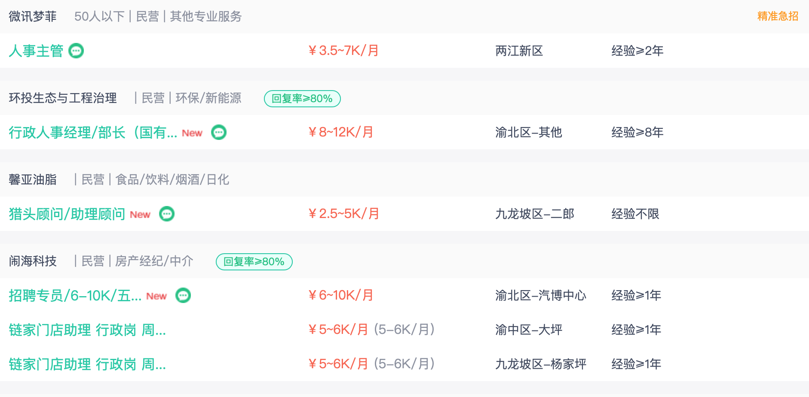Image resolution: width=809 pixels, height=397 pixels.
Task: Open chat icon beside 人事主管
Action: pyautogui.click(x=76, y=51)
